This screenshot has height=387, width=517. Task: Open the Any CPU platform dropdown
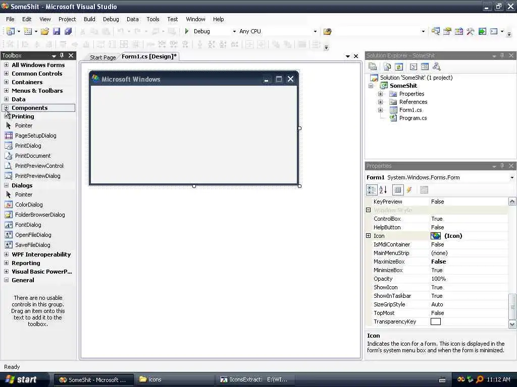(x=315, y=31)
